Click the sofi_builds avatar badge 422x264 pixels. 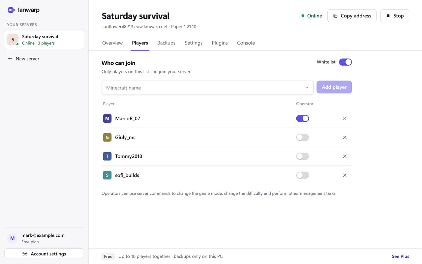tap(107, 175)
